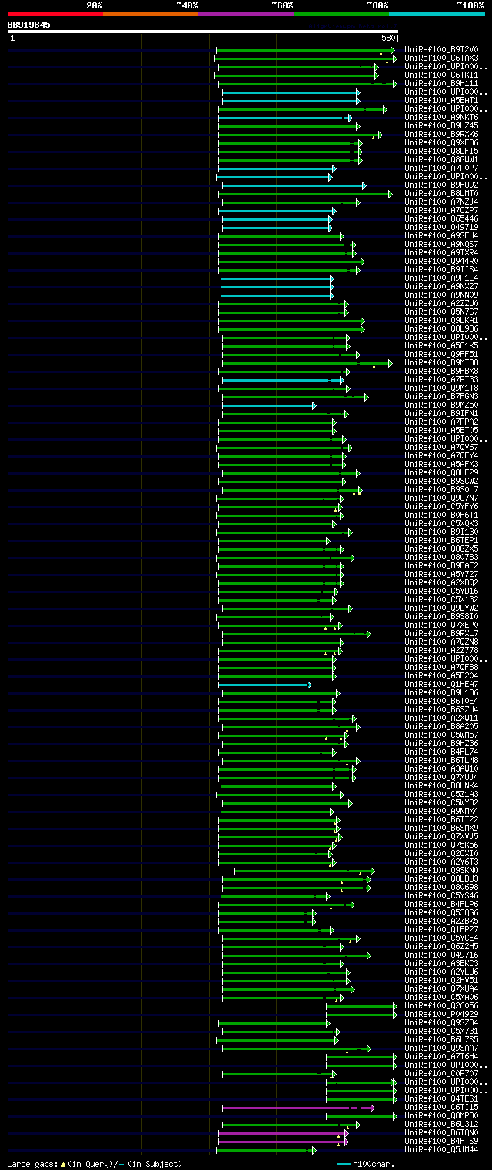Select hit label UniRef100_O65446
The height and width of the screenshot is (1170, 492).
441,218
